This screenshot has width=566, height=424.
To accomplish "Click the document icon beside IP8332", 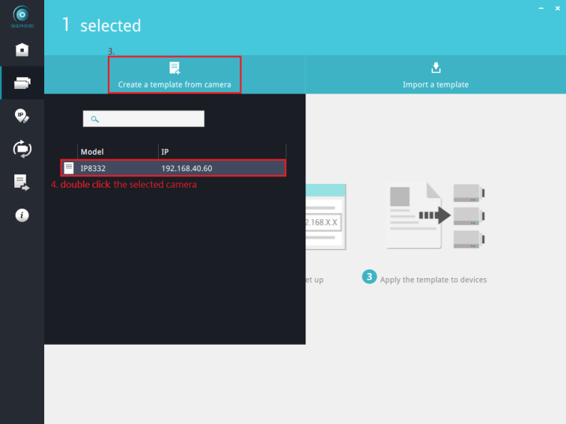I will click(69, 168).
